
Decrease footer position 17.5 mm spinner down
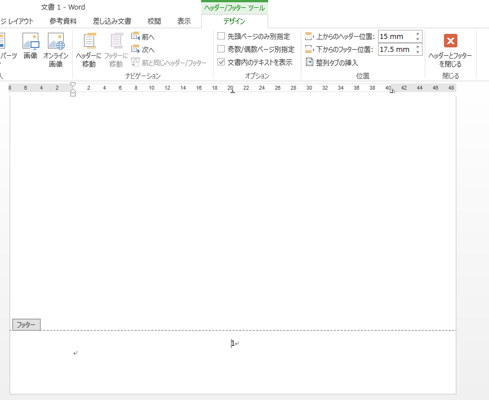417,52
